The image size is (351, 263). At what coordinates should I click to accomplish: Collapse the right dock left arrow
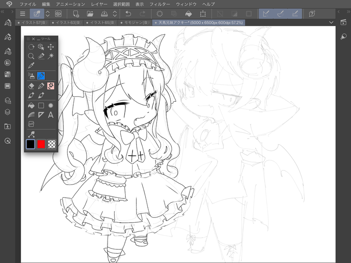[x=339, y=12]
